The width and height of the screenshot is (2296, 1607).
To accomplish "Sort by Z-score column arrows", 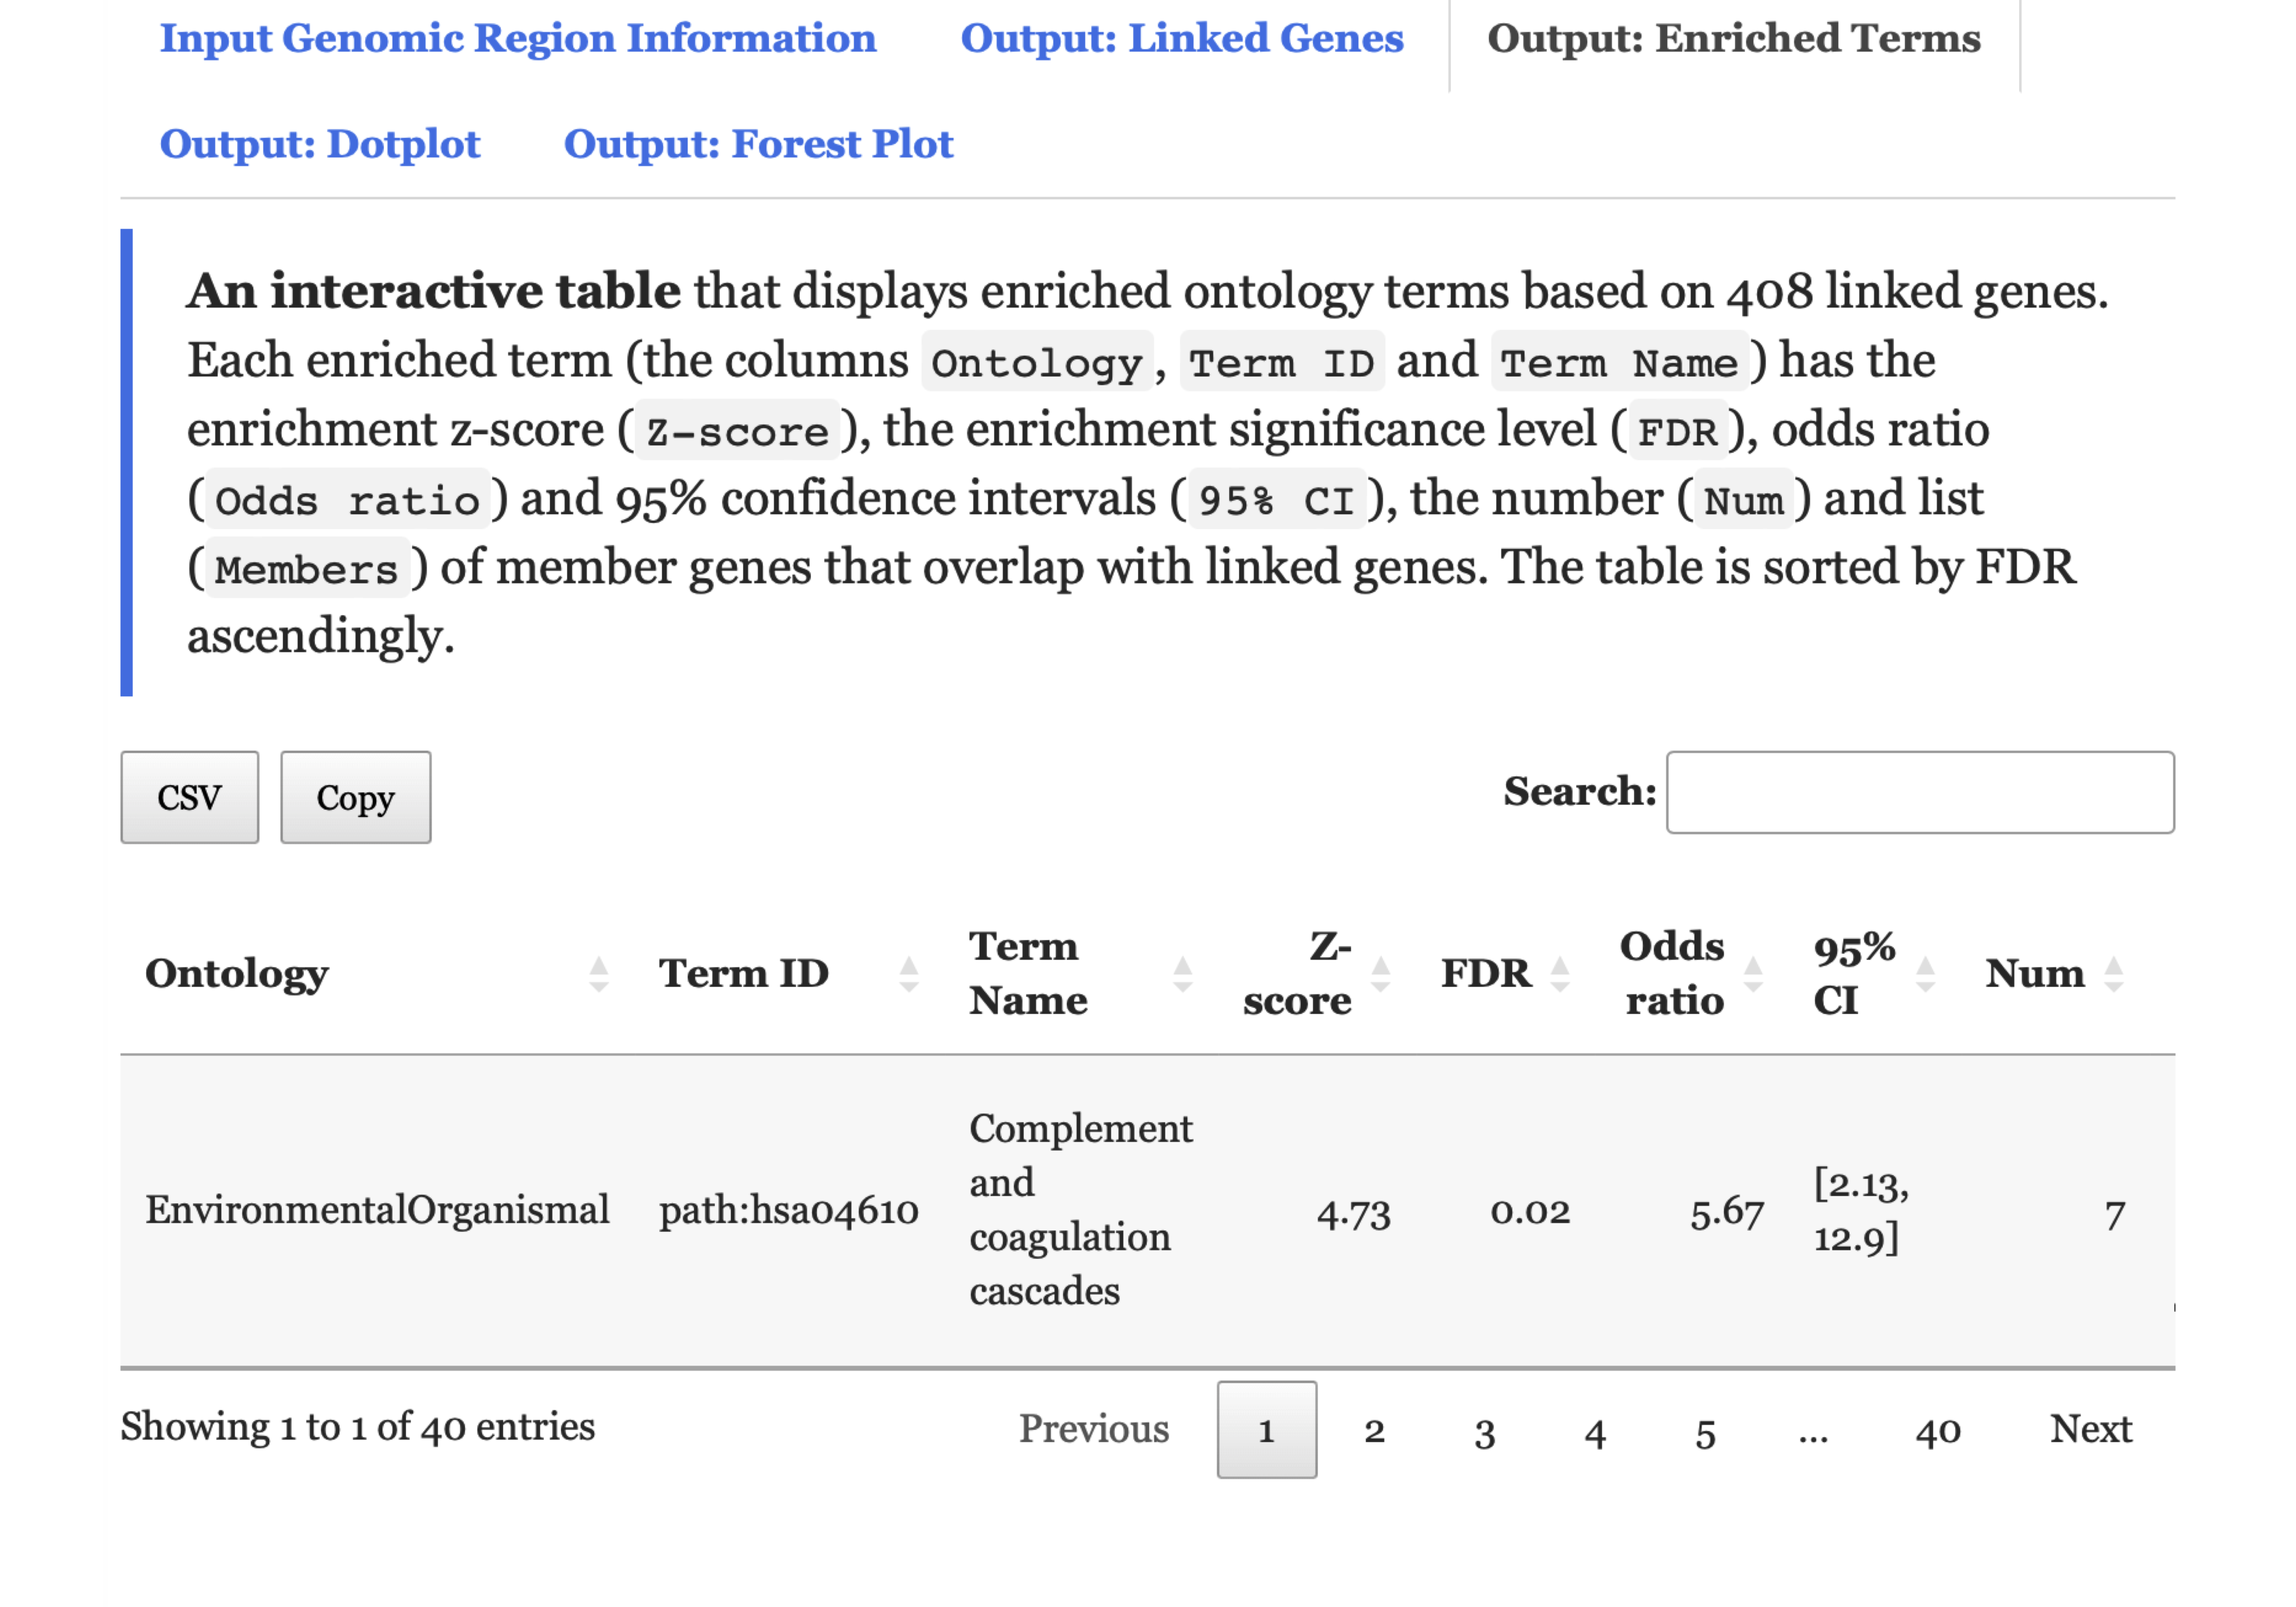I will (1380, 973).
